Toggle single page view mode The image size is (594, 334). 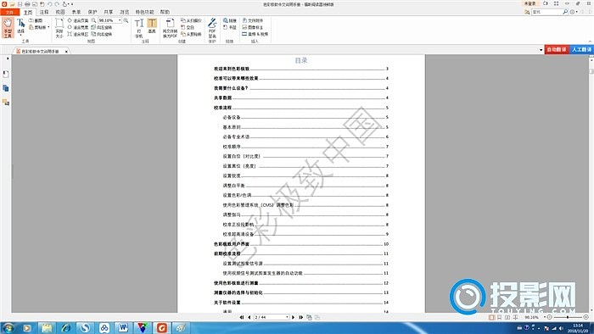(491, 317)
